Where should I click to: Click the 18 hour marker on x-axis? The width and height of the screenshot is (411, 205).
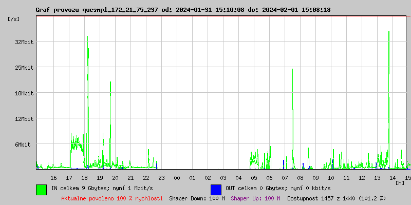(x=84, y=177)
